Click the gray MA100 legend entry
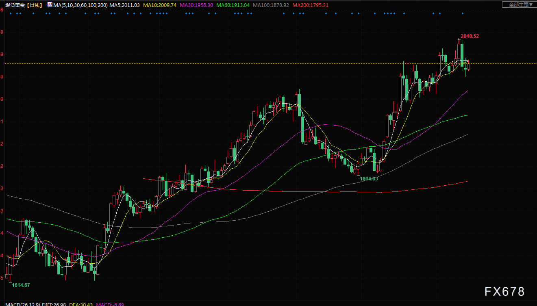The width and height of the screenshot is (537, 306). [x=271, y=5]
